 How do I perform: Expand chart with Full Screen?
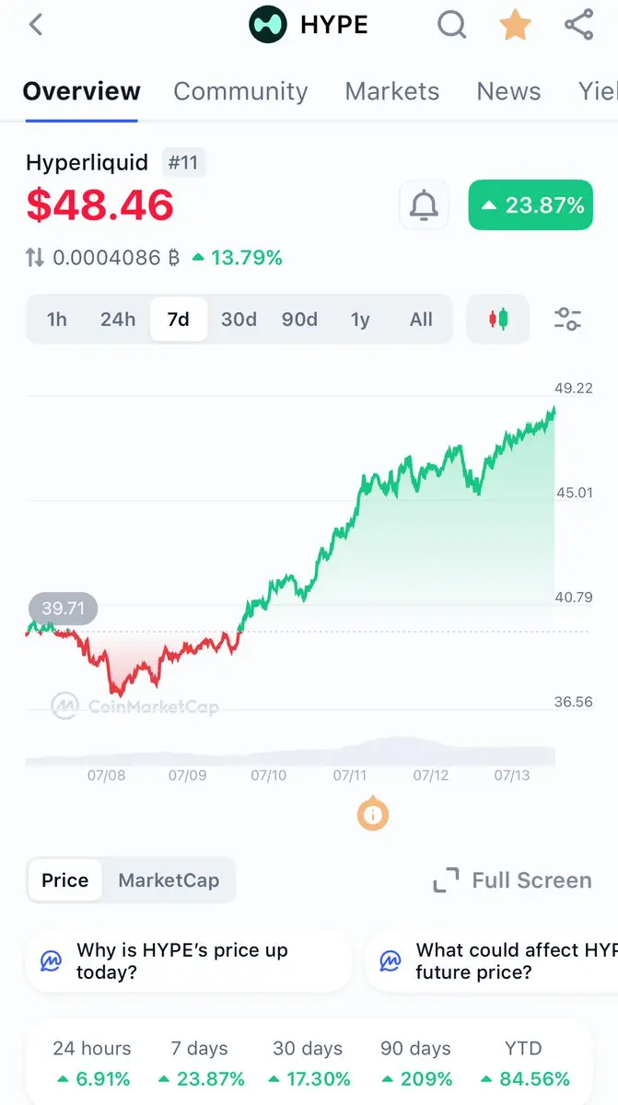pyautogui.click(x=513, y=880)
